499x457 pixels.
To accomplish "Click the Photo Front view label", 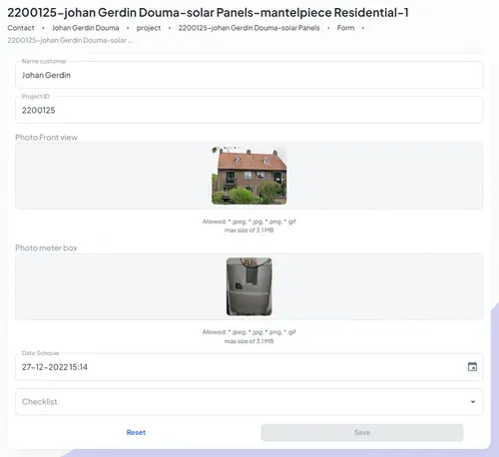I will 46,138.
